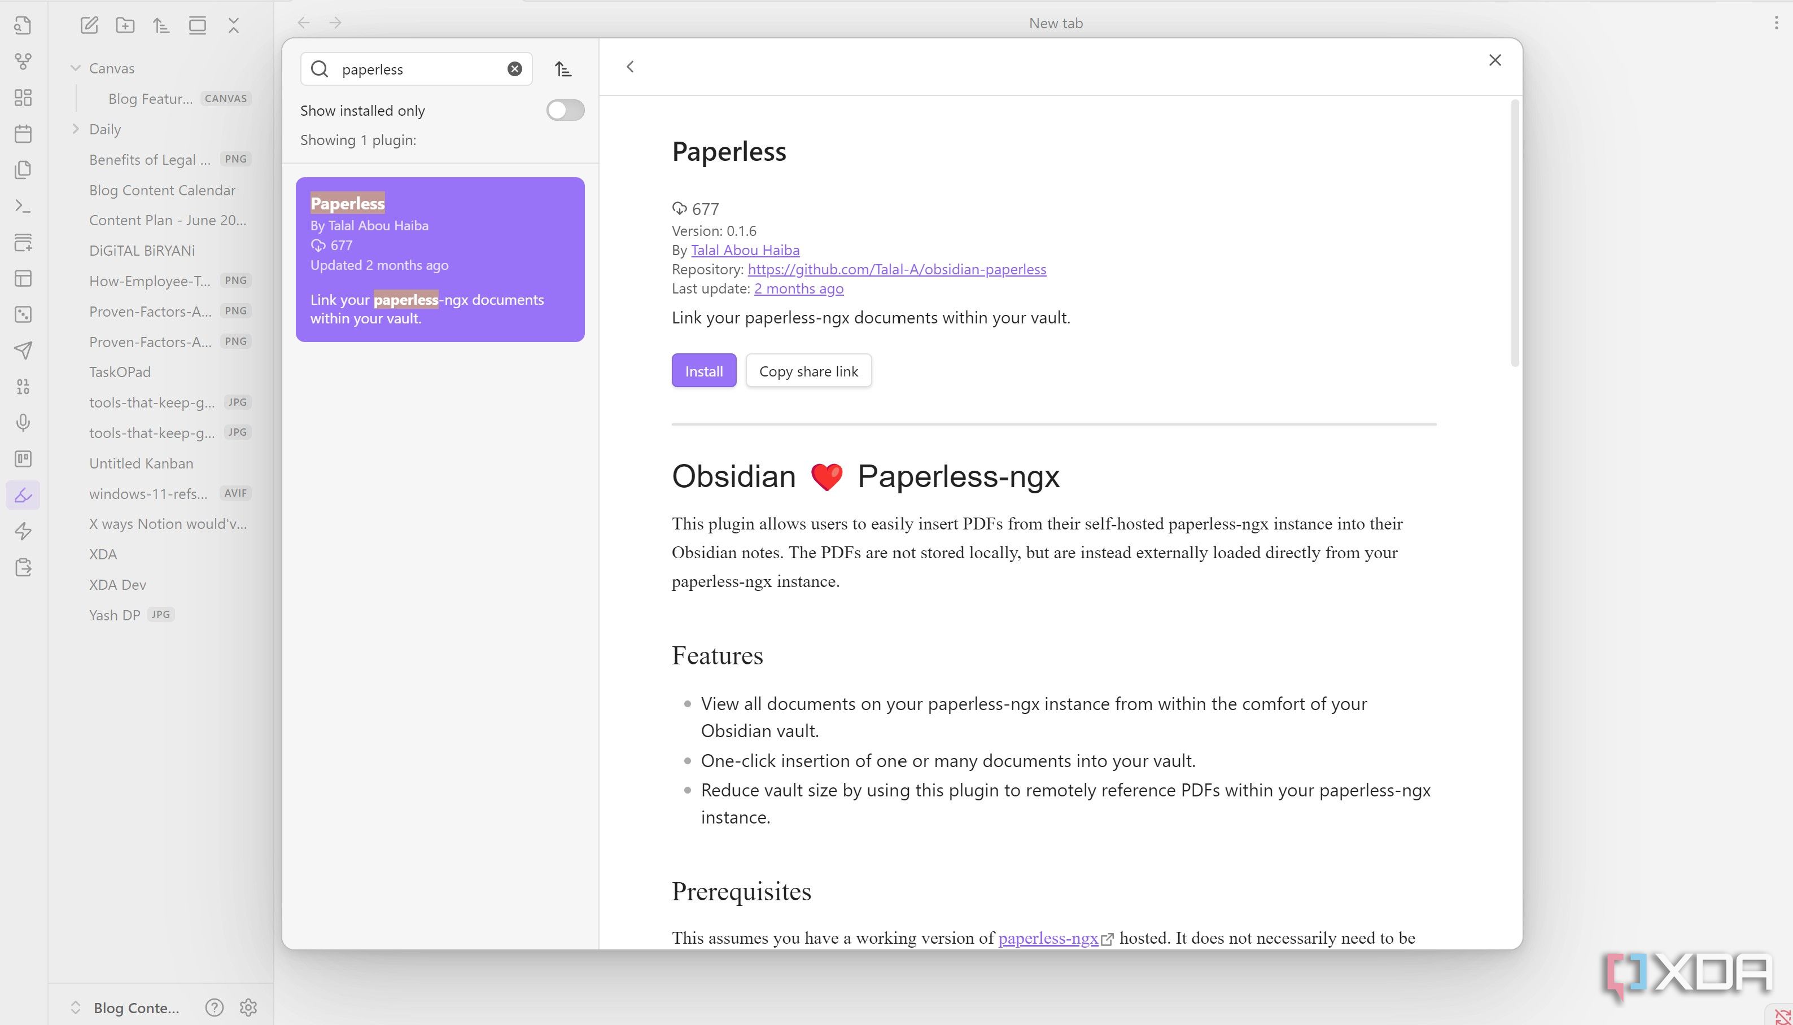Select the Paperless plugin card
Screen dimensions: 1793x1025
(x=440, y=259)
